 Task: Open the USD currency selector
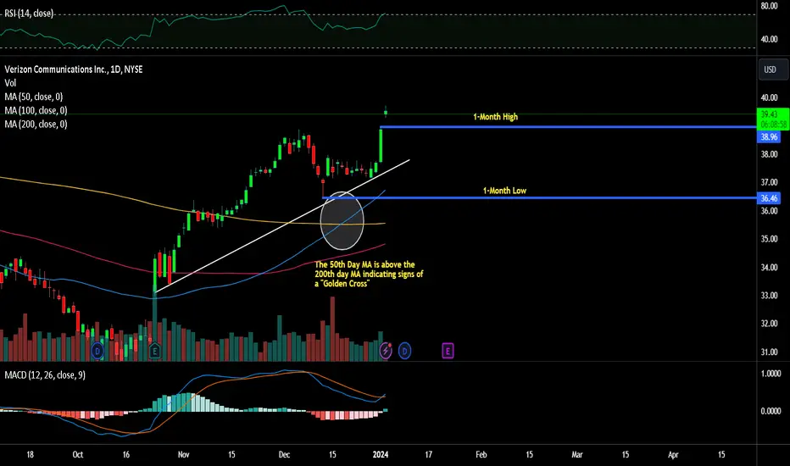click(x=773, y=69)
